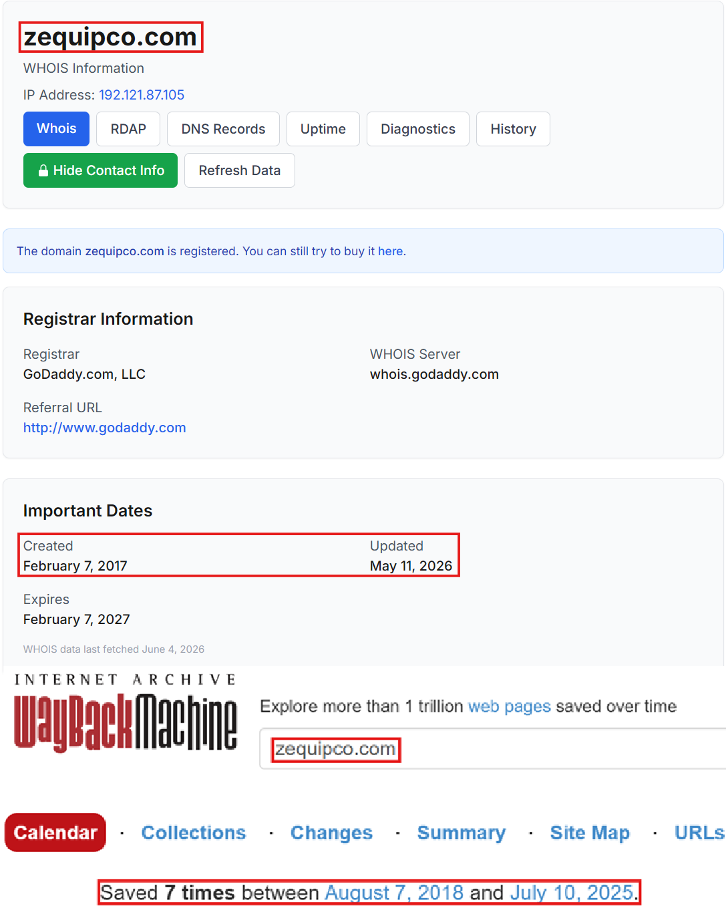The image size is (726, 914).
Task: Click the Important Dates heading
Action: [87, 510]
